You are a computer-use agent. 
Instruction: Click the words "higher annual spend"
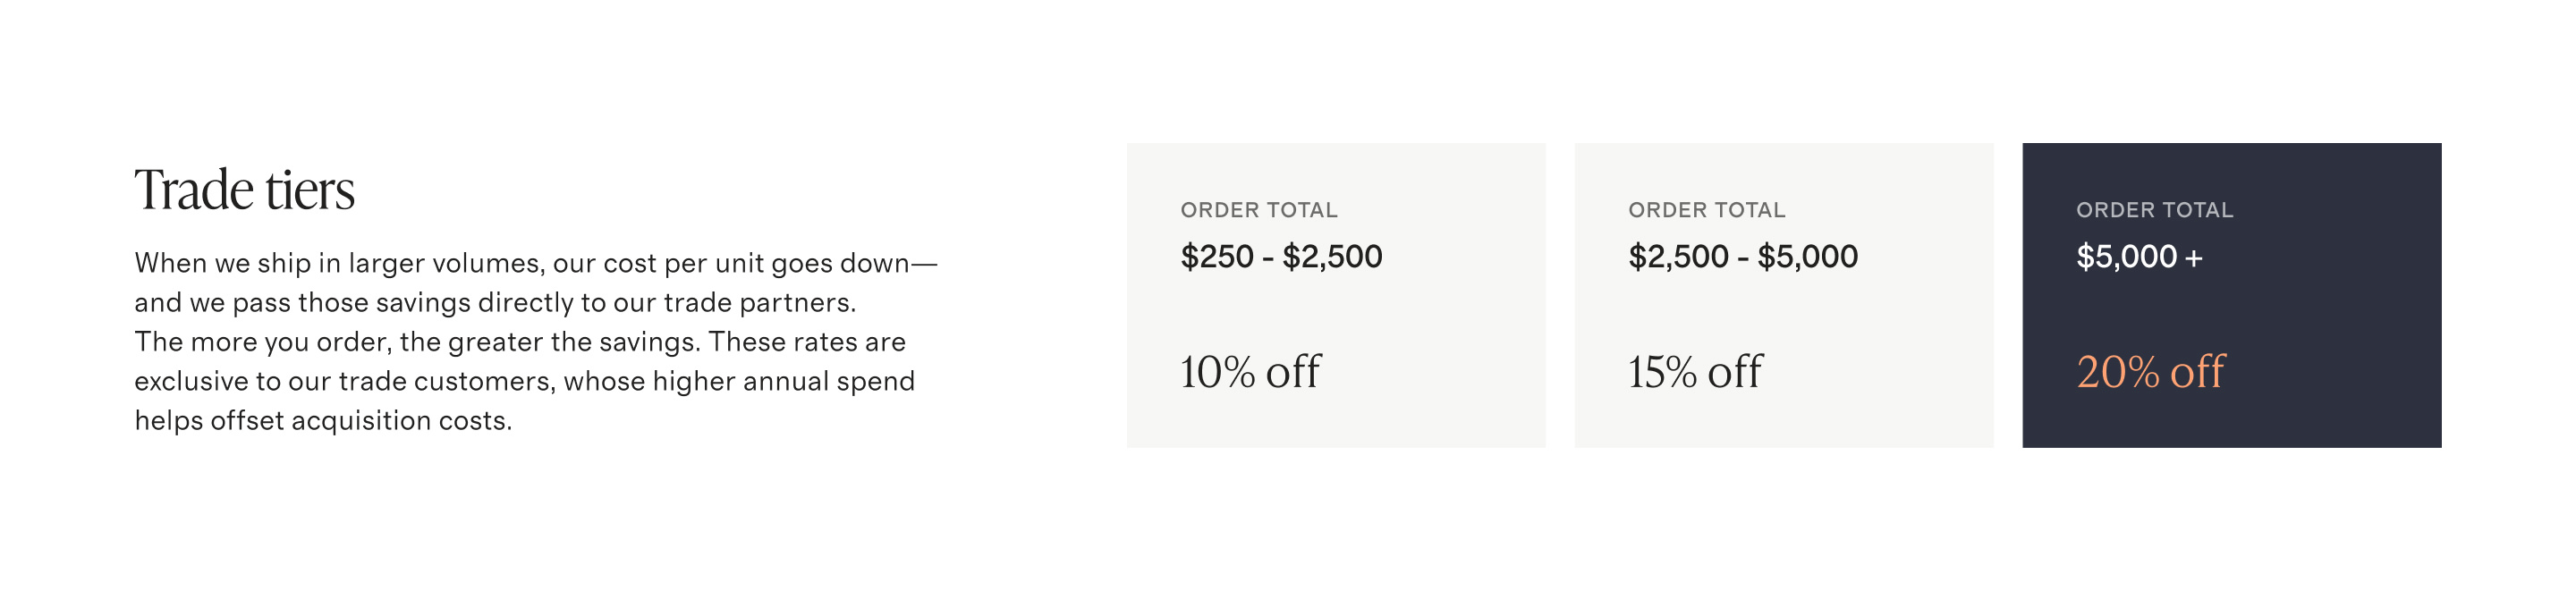(x=783, y=381)
